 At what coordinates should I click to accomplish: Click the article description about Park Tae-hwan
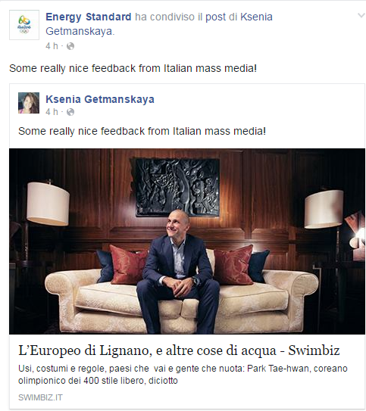pyautogui.click(x=183, y=375)
